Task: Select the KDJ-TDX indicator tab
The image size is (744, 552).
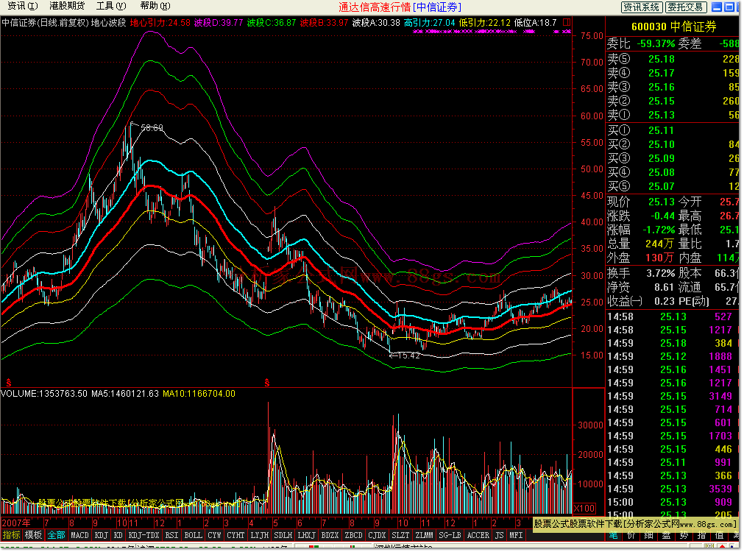Action: [x=144, y=535]
